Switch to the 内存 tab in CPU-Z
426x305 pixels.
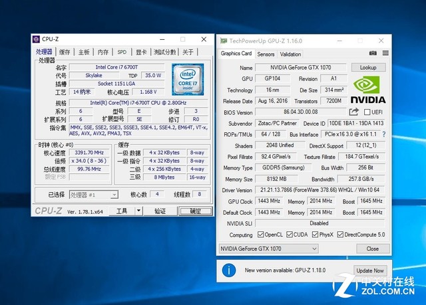103,52
